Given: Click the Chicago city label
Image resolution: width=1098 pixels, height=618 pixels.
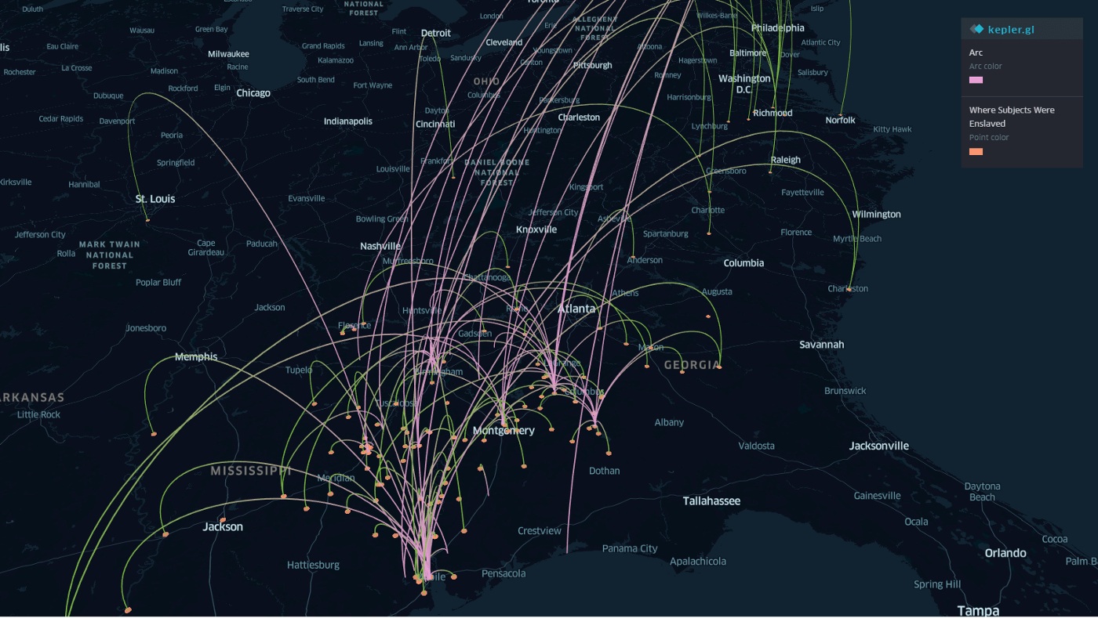Looking at the screenshot, I should [x=253, y=92].
